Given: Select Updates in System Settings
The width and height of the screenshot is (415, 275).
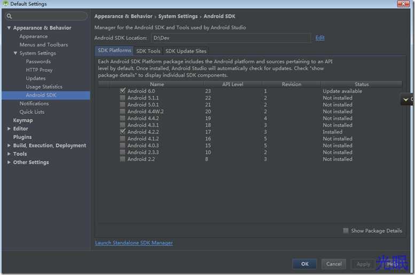Looking at the screenshot, I should click(36, 78).
